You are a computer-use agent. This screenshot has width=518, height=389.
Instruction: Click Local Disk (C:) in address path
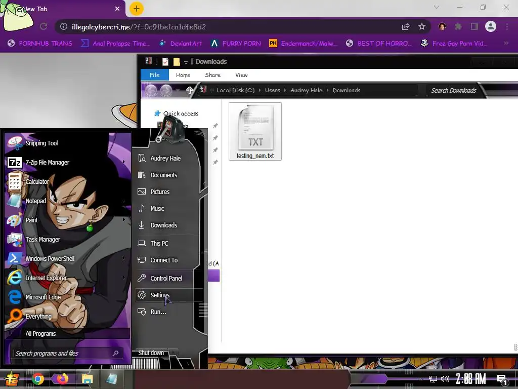click(236, 90)
